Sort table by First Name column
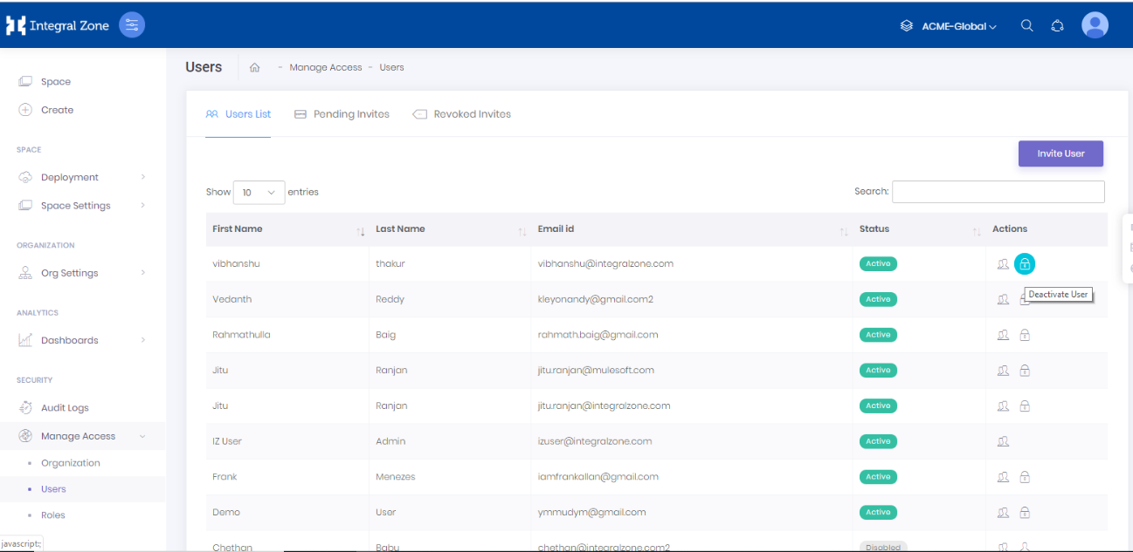 287,229
